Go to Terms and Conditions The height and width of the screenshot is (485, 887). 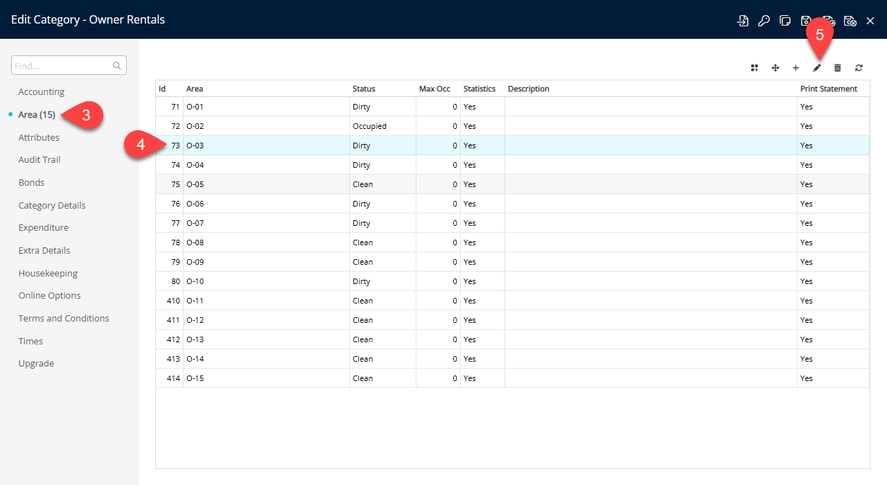(64, 318)
